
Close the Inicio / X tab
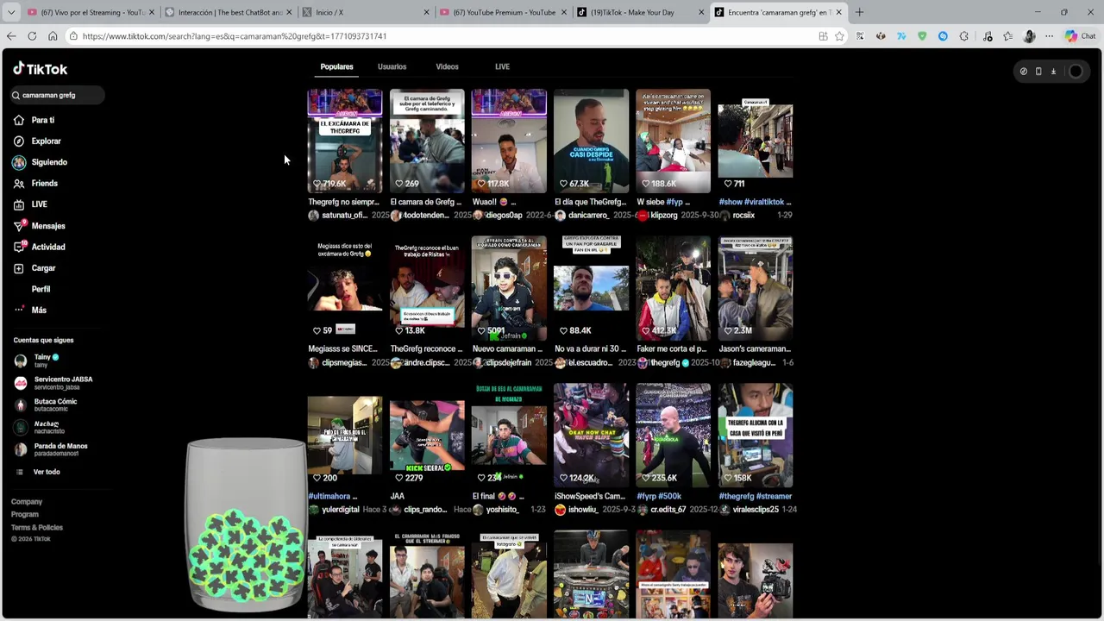[426, 12]
